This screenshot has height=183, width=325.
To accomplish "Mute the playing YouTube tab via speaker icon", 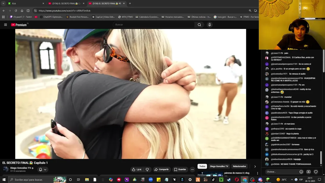I will (120, 4).
